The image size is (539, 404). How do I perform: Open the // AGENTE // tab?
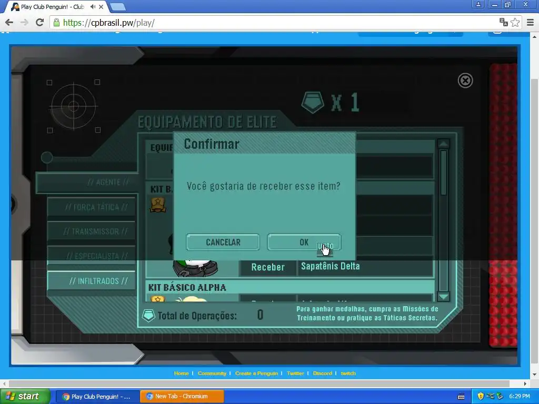coord(88,182)
